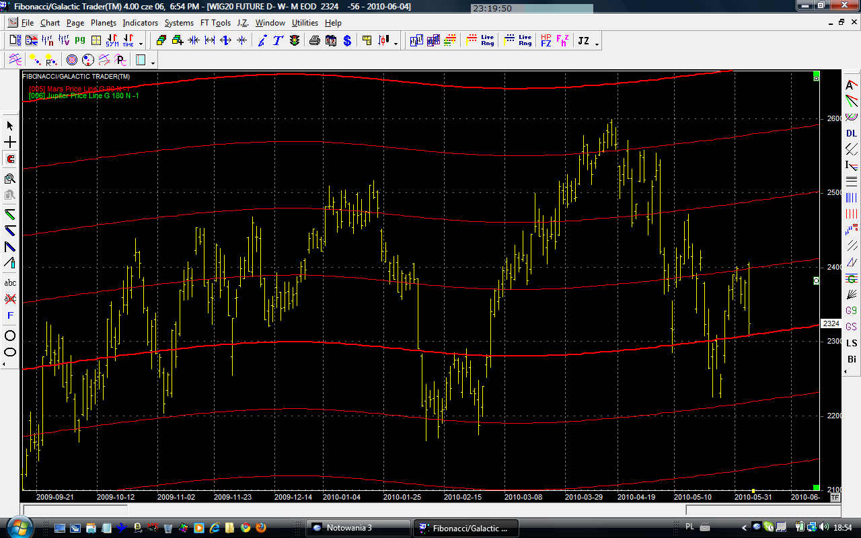Click the SYM symbol icon
861x538 pixels.
pos(112,40)
